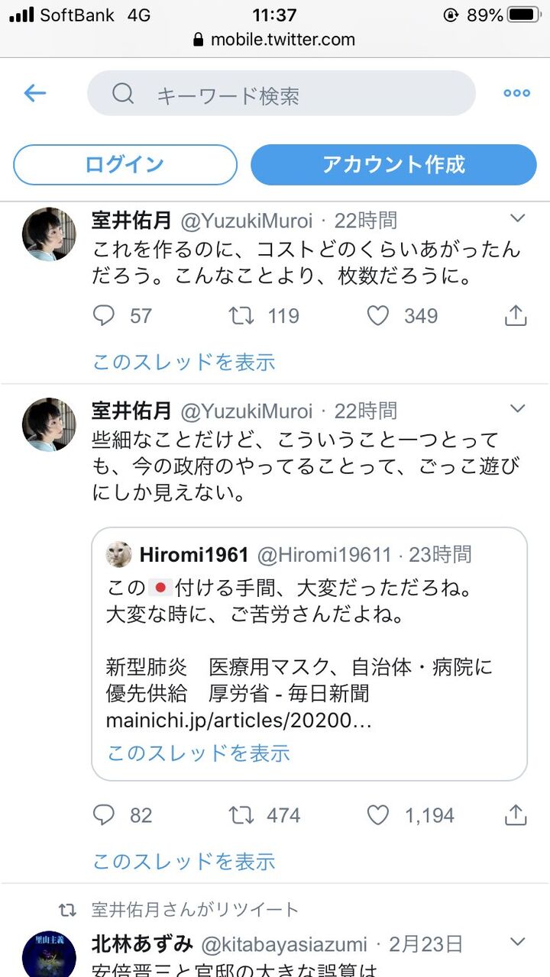Reply to the tweet with 82 replies
550x977 pixels.
point(104,815)
